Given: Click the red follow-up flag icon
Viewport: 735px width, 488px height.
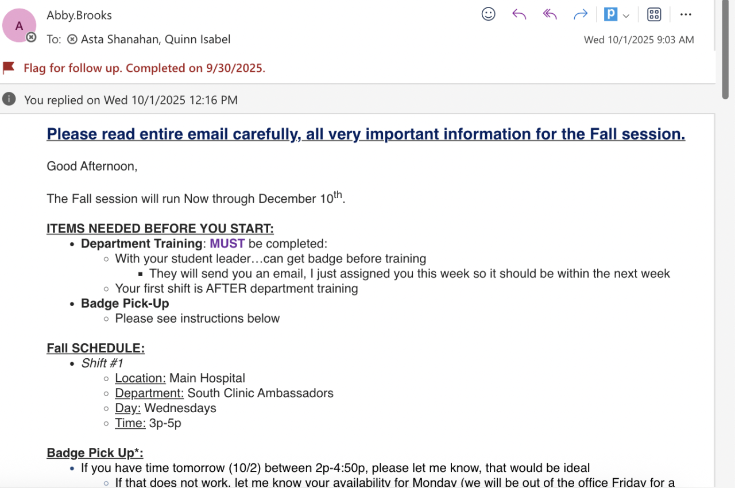Looking at the screenshot, I should 9,68.
